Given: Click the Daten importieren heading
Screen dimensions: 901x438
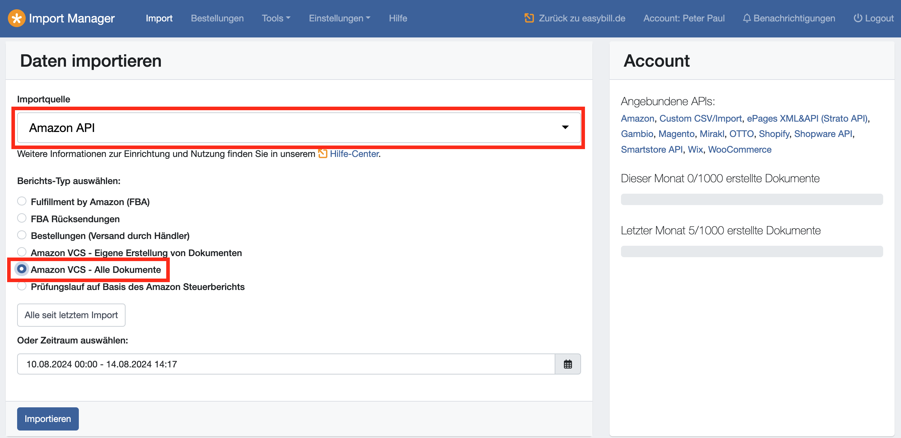Looking at the screenshot, I should pyautogui.click(x=91, y=61).
